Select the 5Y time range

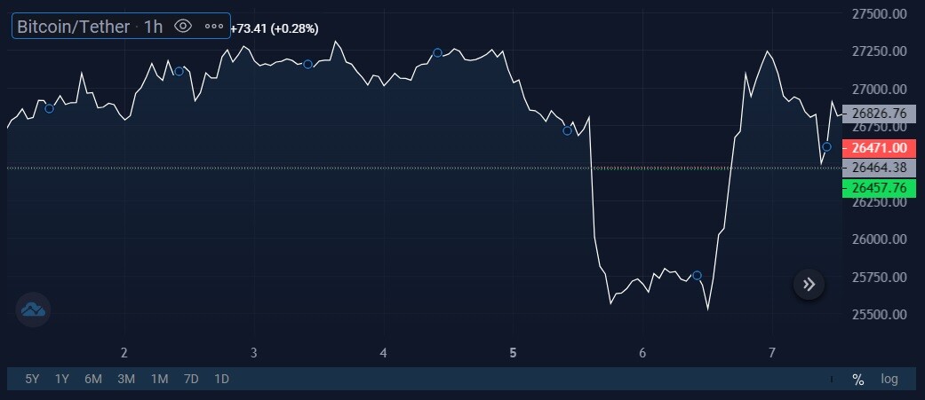[33, 379]
